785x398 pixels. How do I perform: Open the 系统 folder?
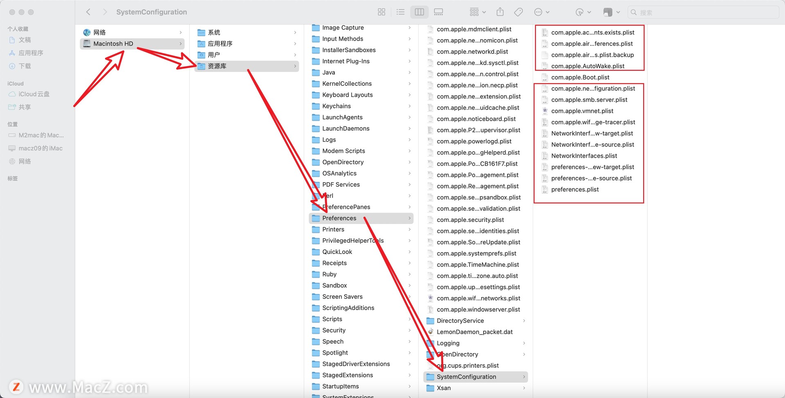click(x=247, y=32)
